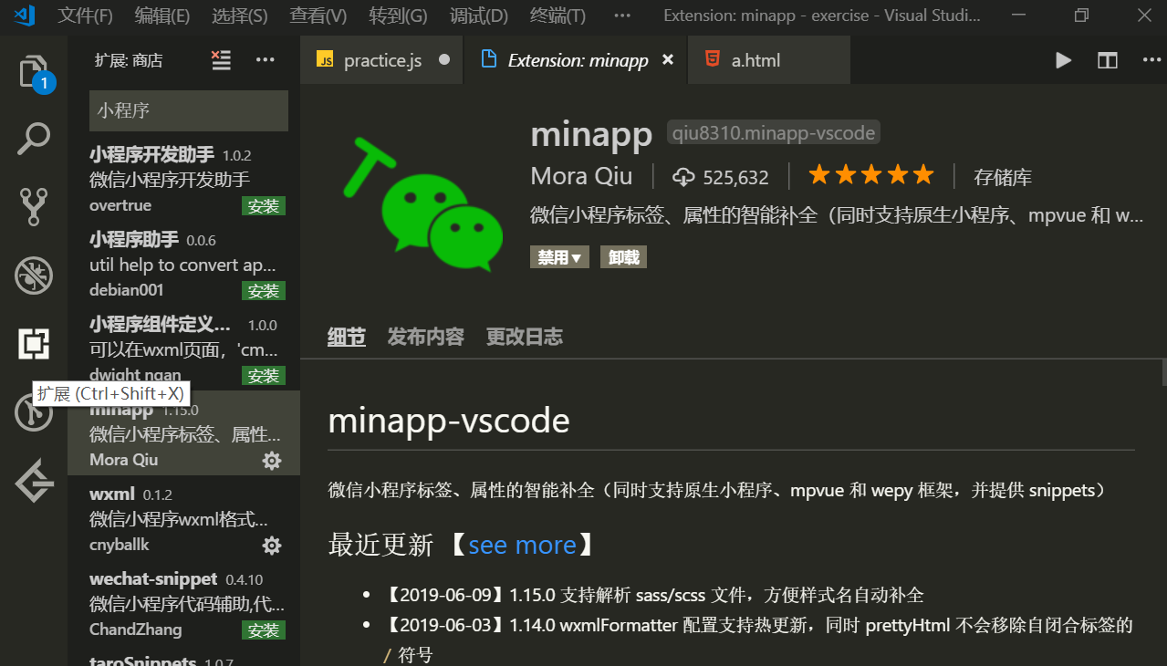
Task: Select the 细节 details tab
Action: (347, 337)
